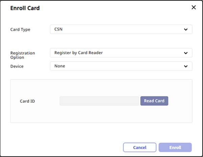Viewport: 203px width, 157px height.
Task: Click the Device label text
Action: (17, 66)
